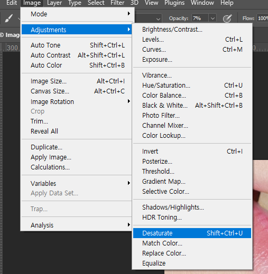Expand the Analysis submenu
The image size is (268, 274).
77,225
